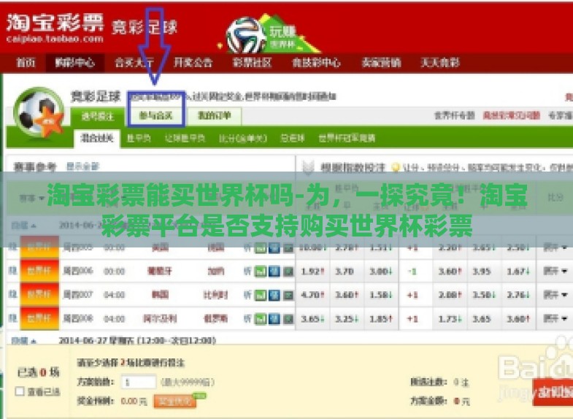Click the soccer ball star logo beside 竞彩足球
The image size is (573, 419).
38,113
